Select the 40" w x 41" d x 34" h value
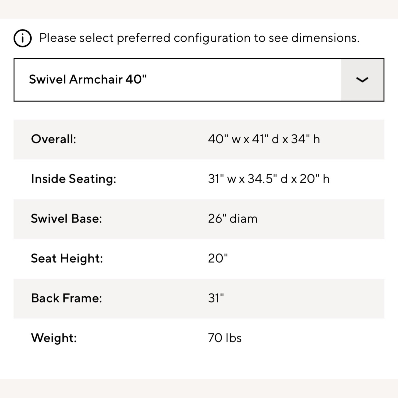Image resolution: width=398 pixels, height=398 pixels. click(x=264, y=139)
